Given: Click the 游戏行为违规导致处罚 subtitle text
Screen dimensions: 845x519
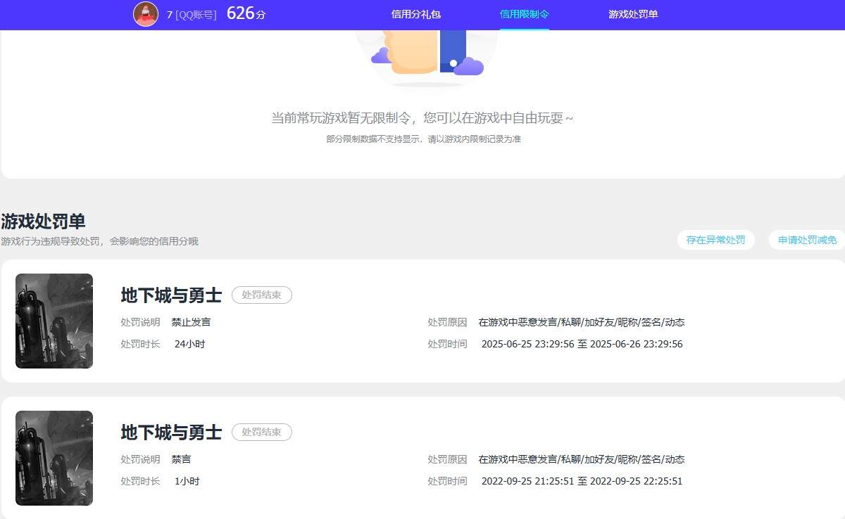Looking at the screenshot, I should point(99,241).
